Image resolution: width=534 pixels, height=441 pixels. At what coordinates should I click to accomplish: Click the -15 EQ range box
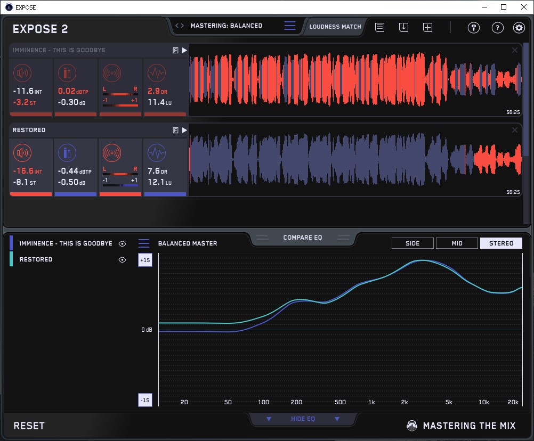(145, 400)
